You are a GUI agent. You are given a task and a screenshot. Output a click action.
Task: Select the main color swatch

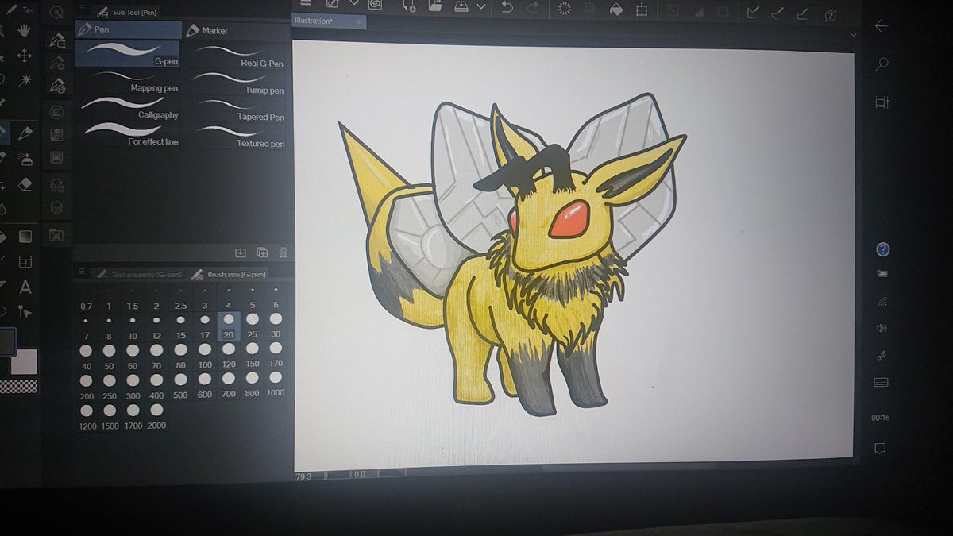click(6, 342)
